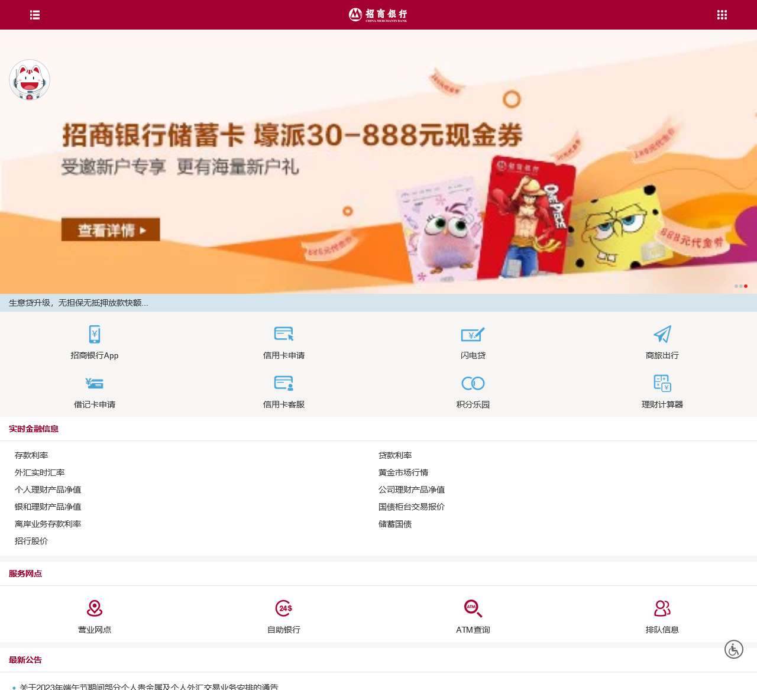This screenshot has width=757, height=690.
Task: Open 排队信息 queue information
Action: pos(662,615)
